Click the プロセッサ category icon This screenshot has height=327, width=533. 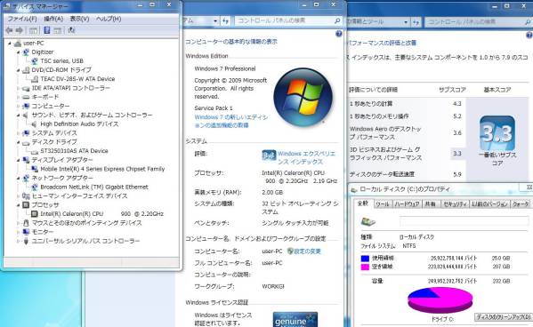coord(26,205)
